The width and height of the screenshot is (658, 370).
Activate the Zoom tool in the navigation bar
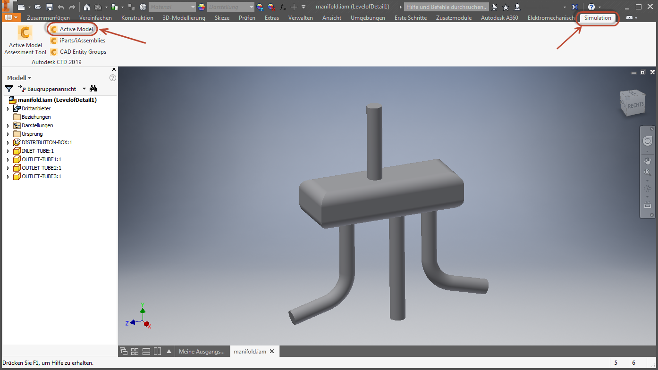pos(647,172)
